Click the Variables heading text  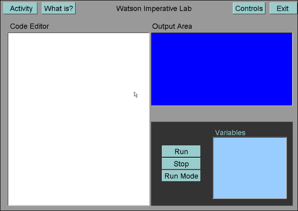(x=230, y=133)
